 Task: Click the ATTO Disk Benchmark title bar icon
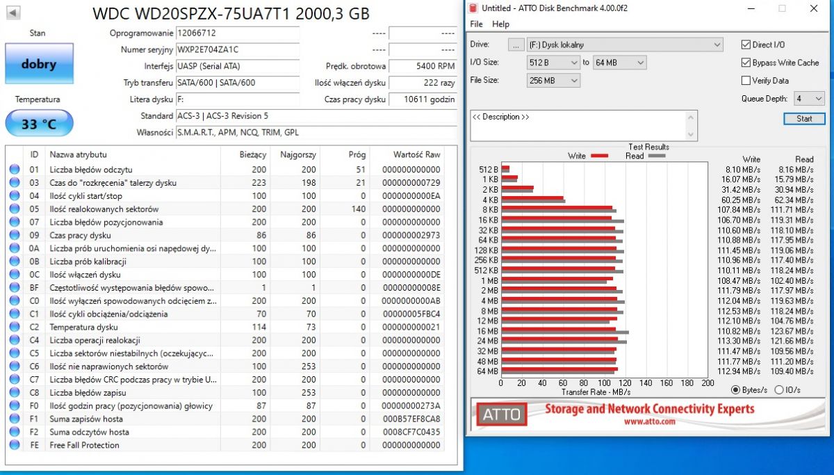coord(473,8)
